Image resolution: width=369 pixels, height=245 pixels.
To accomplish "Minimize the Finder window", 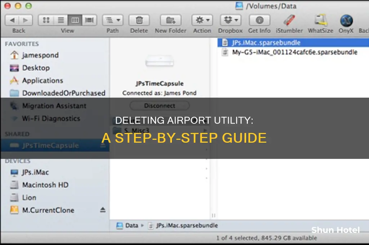I will [x=18, y=6].
